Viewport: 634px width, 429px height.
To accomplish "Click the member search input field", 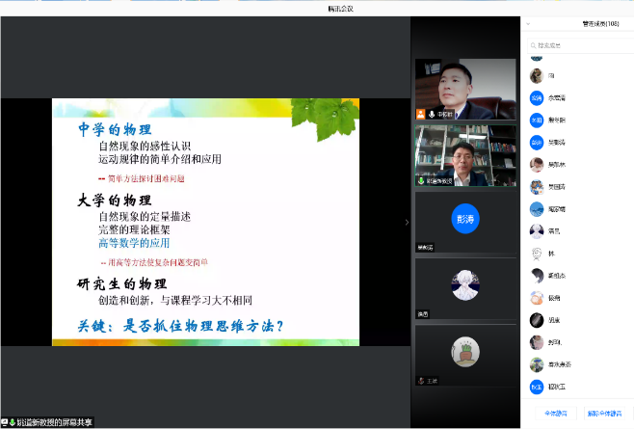I will coord(576,45).
